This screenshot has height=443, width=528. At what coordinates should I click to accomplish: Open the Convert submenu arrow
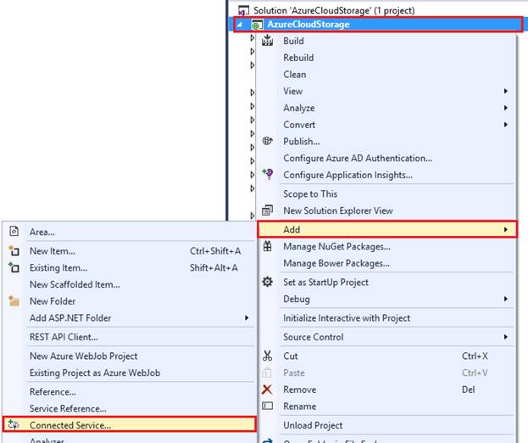click(505, 125)
